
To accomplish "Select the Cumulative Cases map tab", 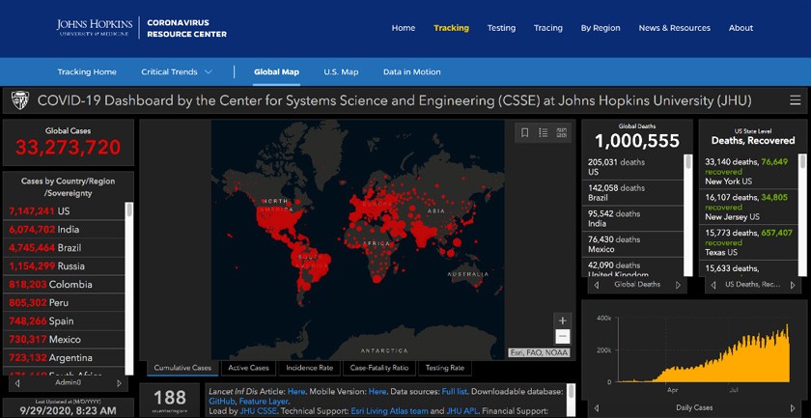I will (x=182, y=368).
